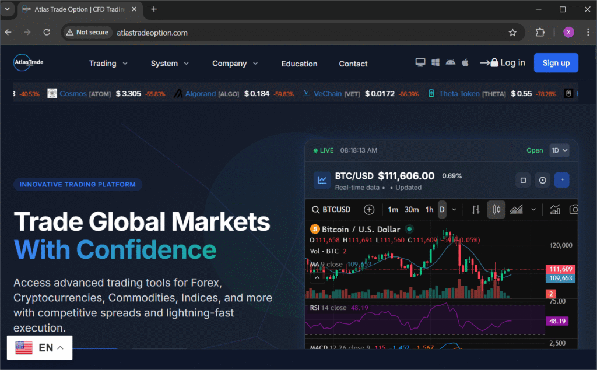597x370 pixels.
Task: Click the Apple platform icon in the header
Action: point(465,61)
